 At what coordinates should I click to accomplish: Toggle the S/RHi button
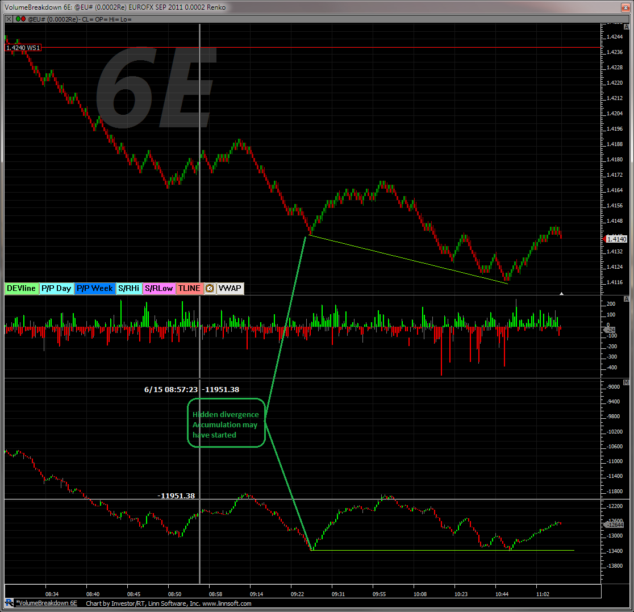[x=128, y=289]
